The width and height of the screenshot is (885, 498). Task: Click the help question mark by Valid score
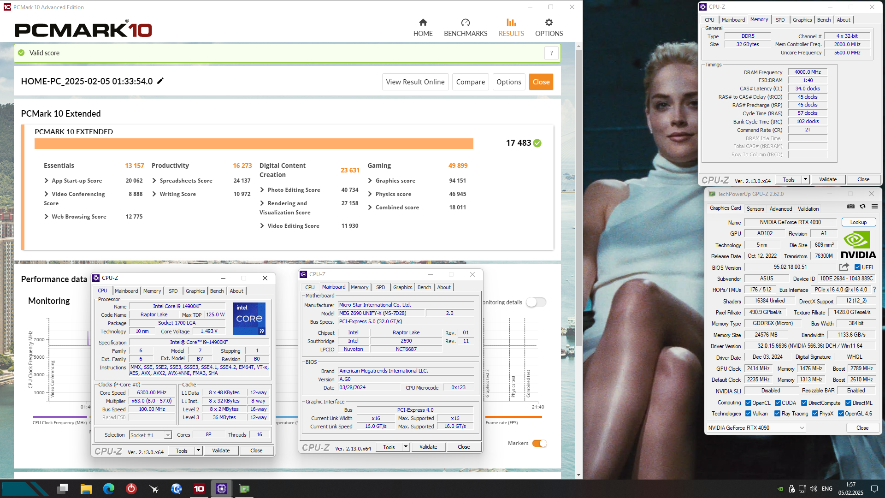pos(551,53)
